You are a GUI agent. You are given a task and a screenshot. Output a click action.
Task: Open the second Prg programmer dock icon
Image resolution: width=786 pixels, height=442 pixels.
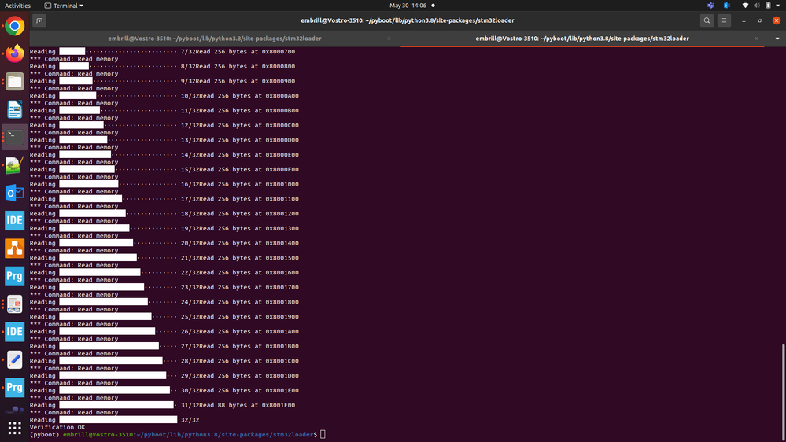tap(14, 388)
